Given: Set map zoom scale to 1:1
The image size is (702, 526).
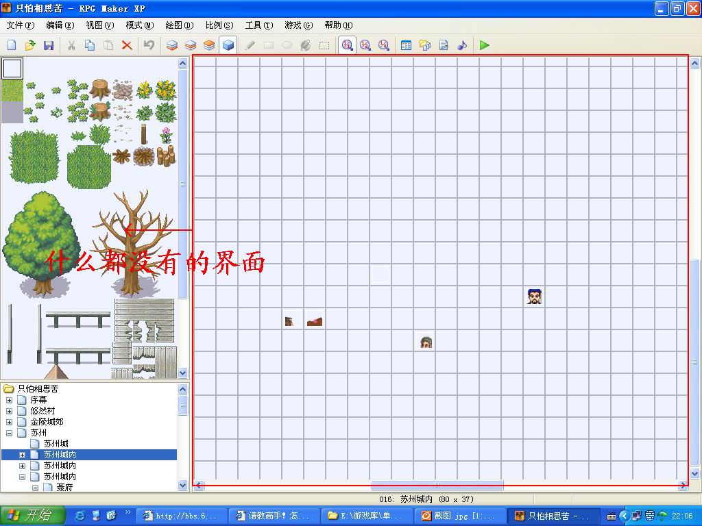Looking at the screenshot, I should [347, 45].
